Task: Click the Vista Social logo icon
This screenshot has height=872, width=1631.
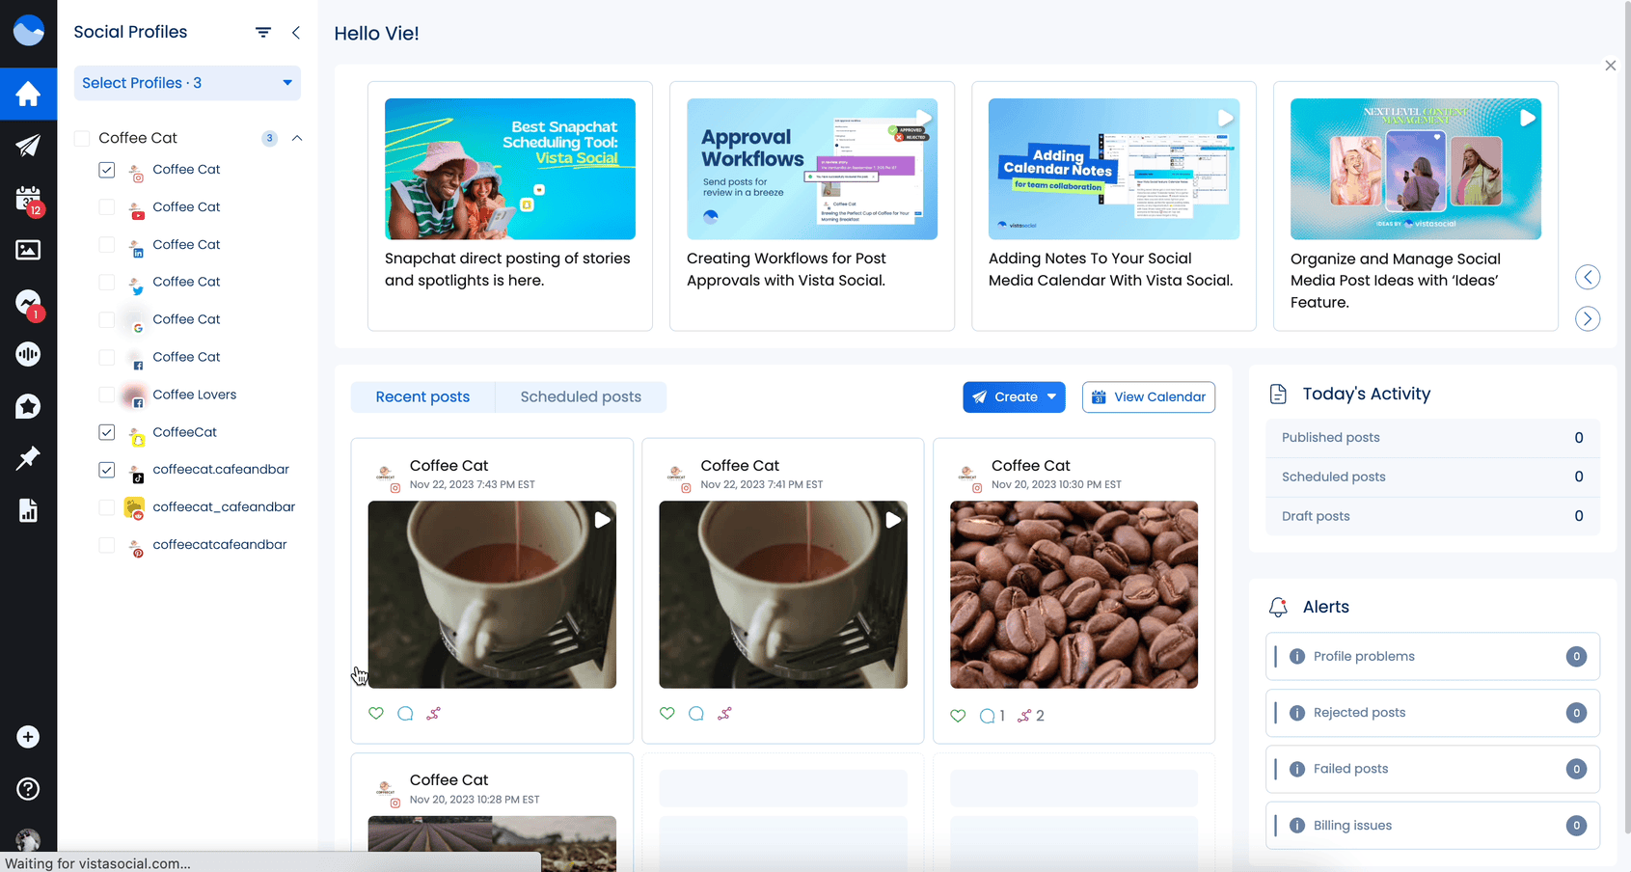Action: (x=28, y=31)
